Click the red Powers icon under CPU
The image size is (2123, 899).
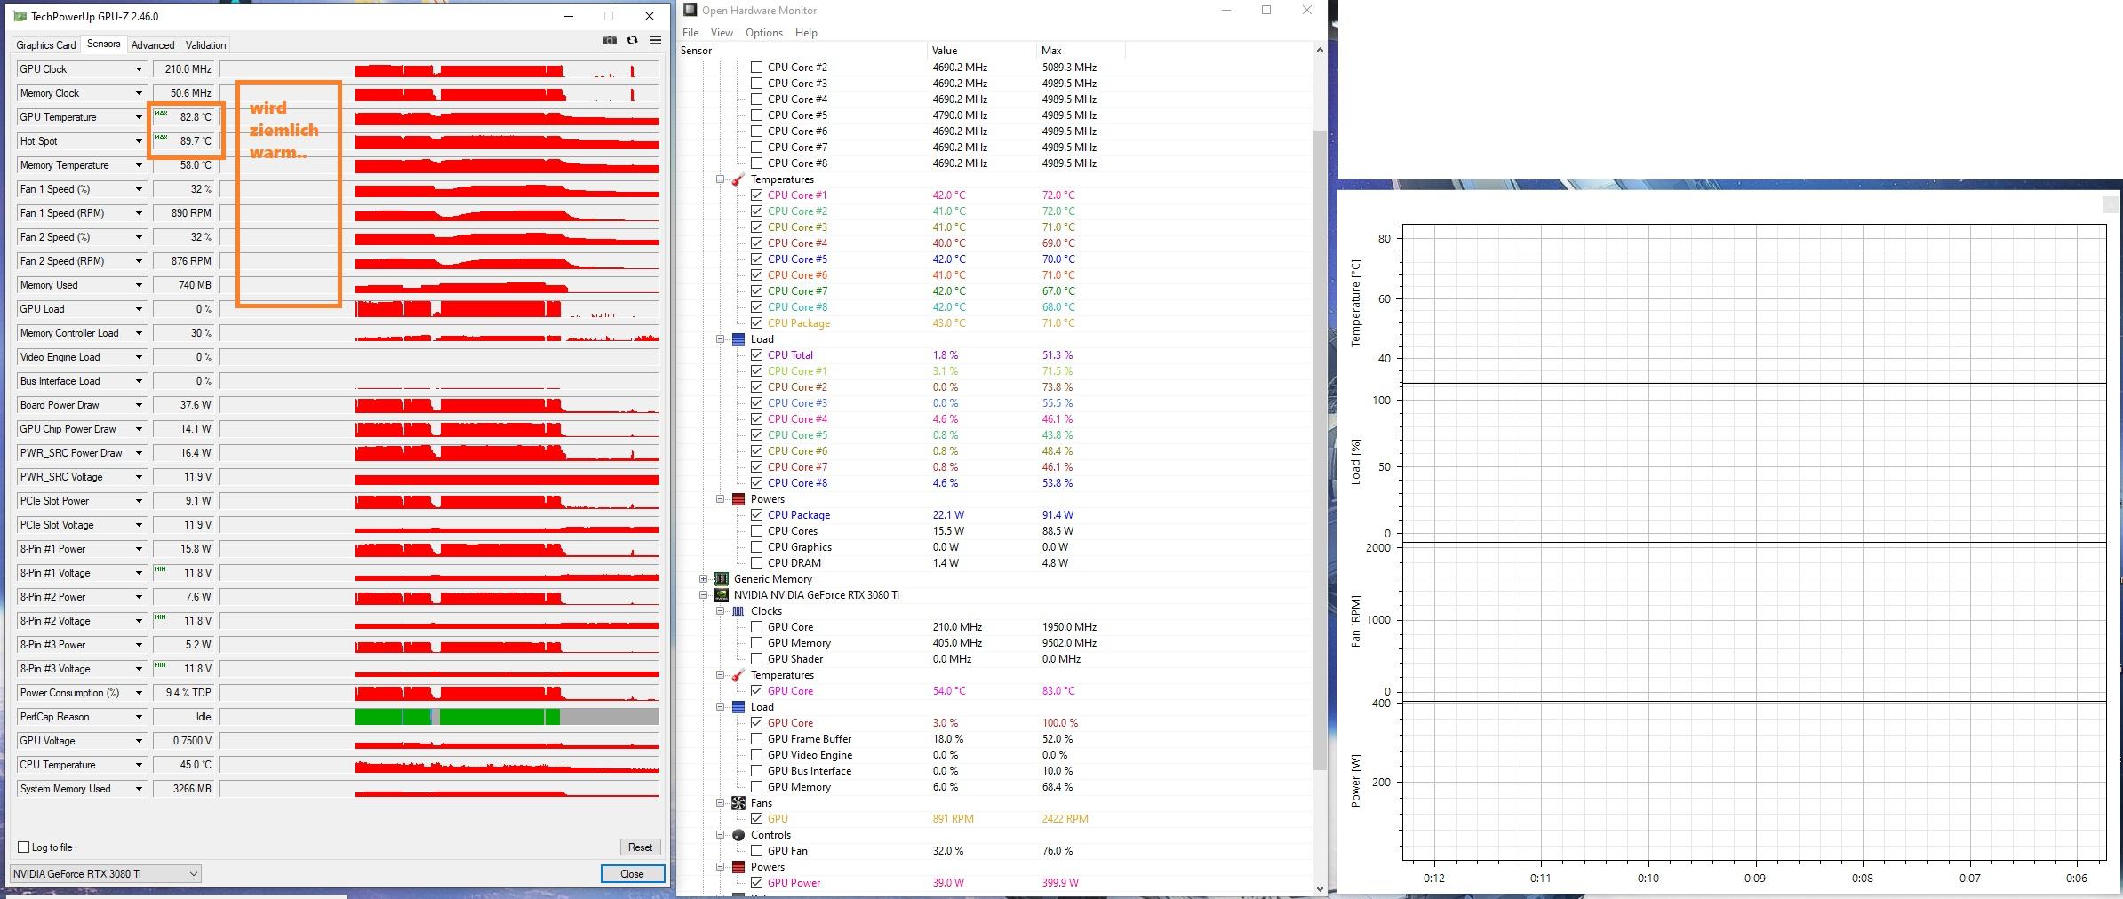coord(738,499)
